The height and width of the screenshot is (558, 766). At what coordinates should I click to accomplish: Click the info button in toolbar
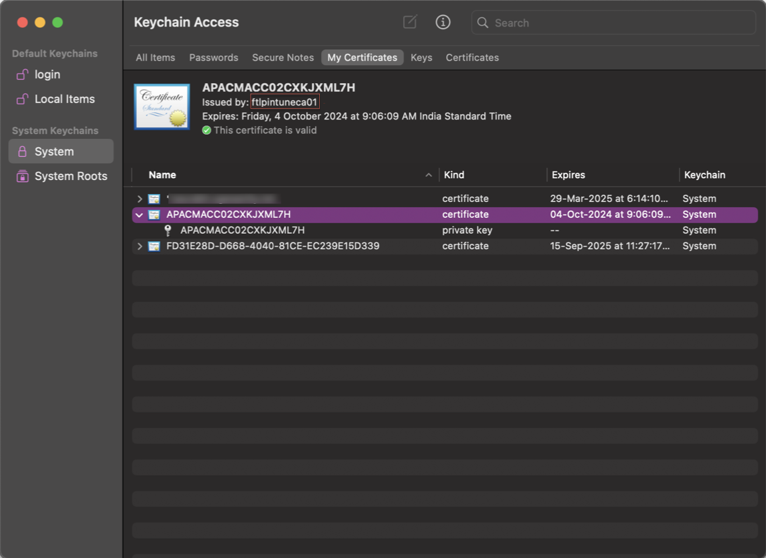pyautogui.click(x=443, y=22)
